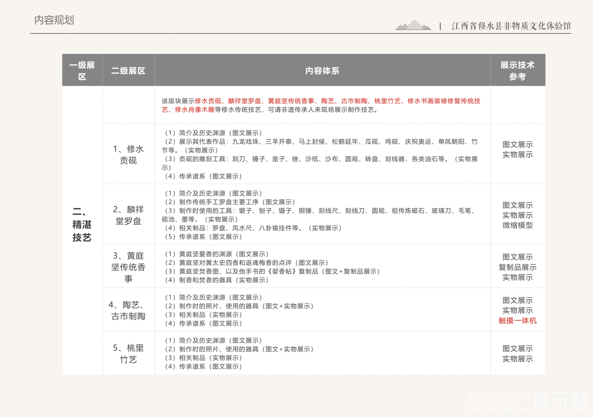Click the red 触摸一体机 text
Image resolution: width=593 pixels, height=417 pixels.
click(x=517, y=321)
